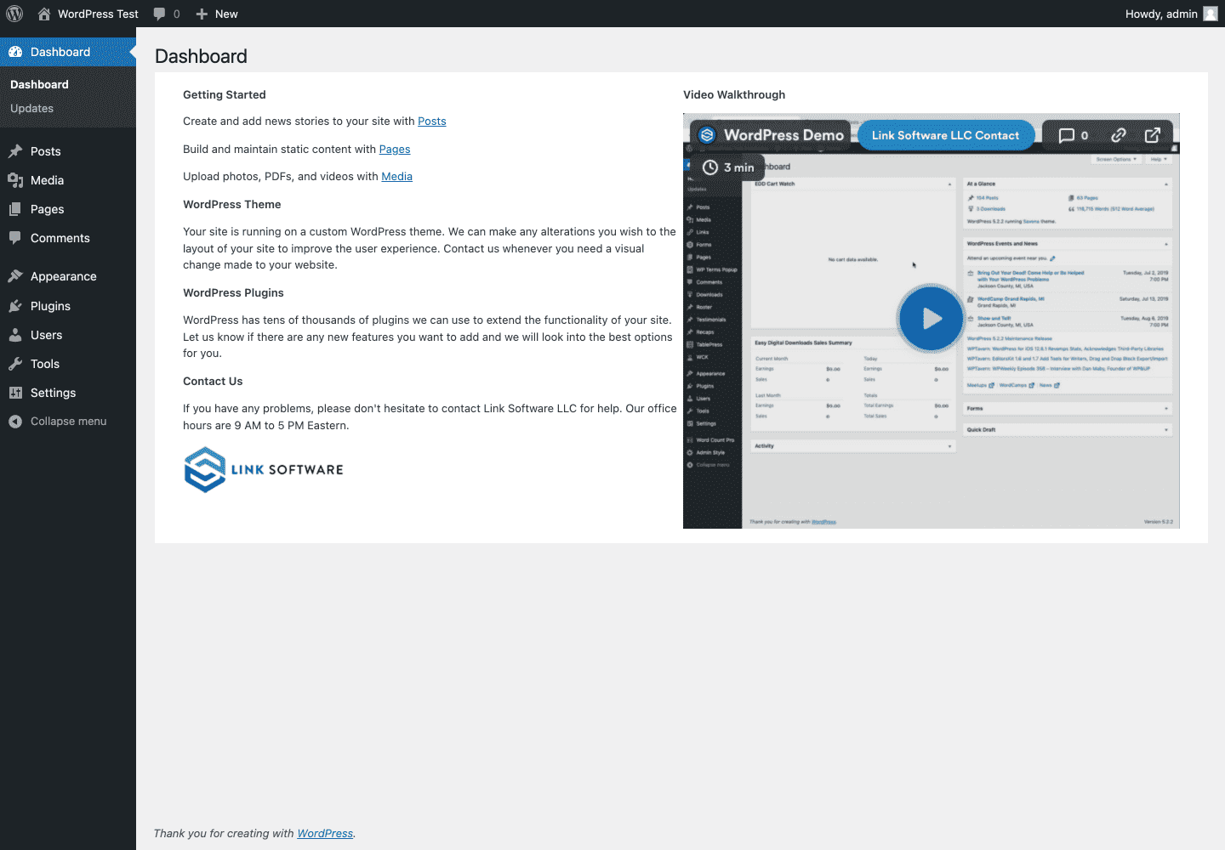Viewport: 1225px width, 850px height.
Task: Follow the Posts link under Getting Started
Action: (431, 121)
